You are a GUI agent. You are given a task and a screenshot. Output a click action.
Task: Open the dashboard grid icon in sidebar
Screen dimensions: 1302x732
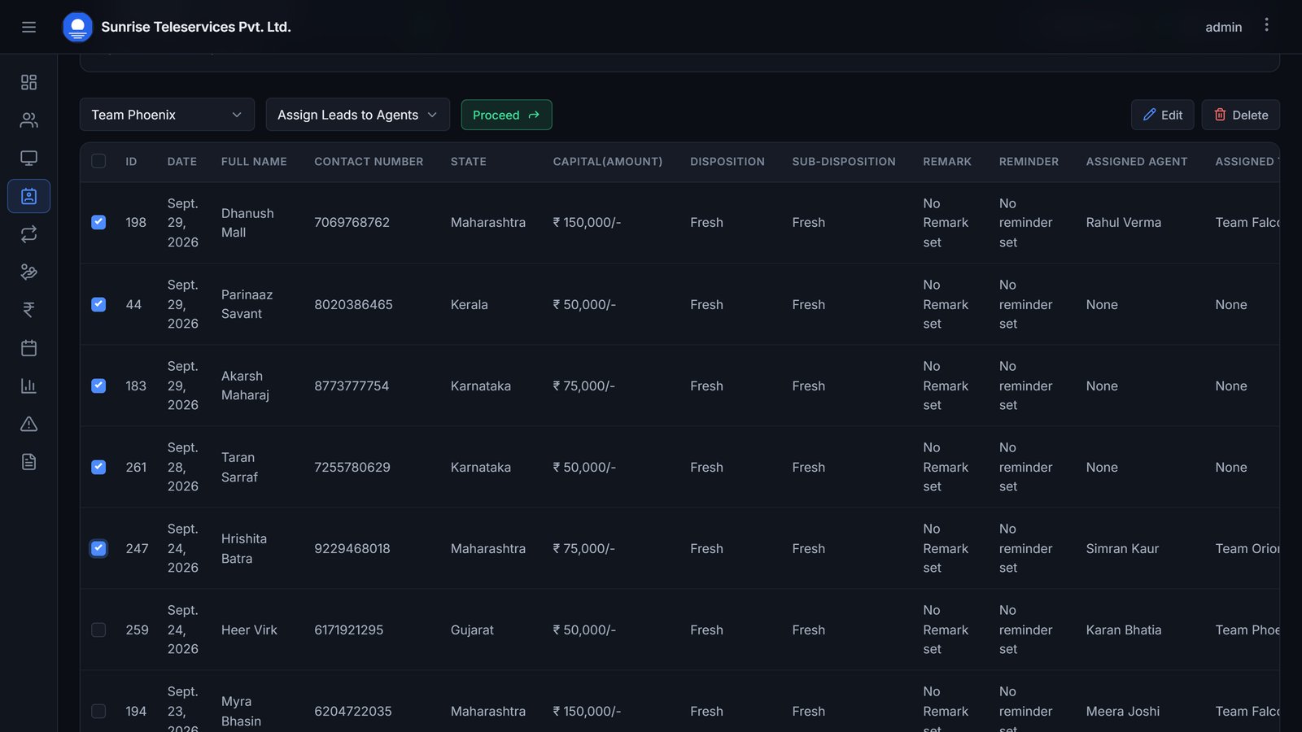tap(28, 82)
